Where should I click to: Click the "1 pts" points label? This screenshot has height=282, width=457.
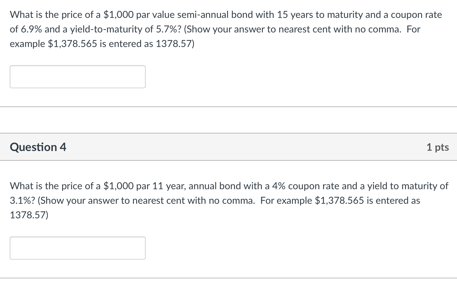click(x=438, y=147)
